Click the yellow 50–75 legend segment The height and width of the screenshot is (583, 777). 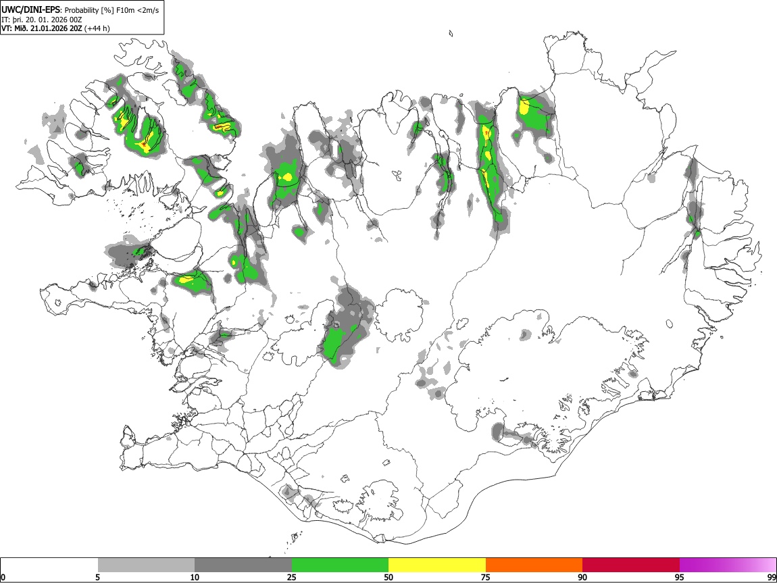click(x=437, y=565)
